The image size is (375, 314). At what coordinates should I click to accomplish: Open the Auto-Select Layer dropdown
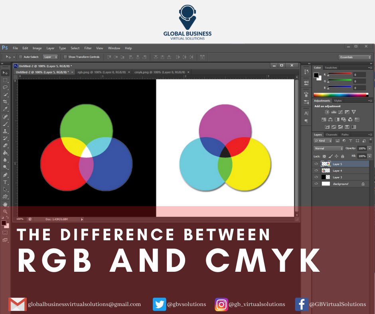pyautogui.click(x=50, y=57)
